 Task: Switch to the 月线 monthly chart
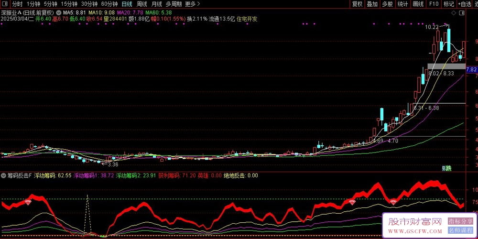tap(157, 4)
